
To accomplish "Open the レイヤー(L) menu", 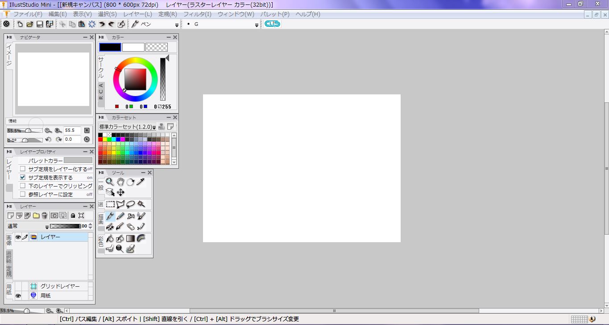I will (137, 14).
